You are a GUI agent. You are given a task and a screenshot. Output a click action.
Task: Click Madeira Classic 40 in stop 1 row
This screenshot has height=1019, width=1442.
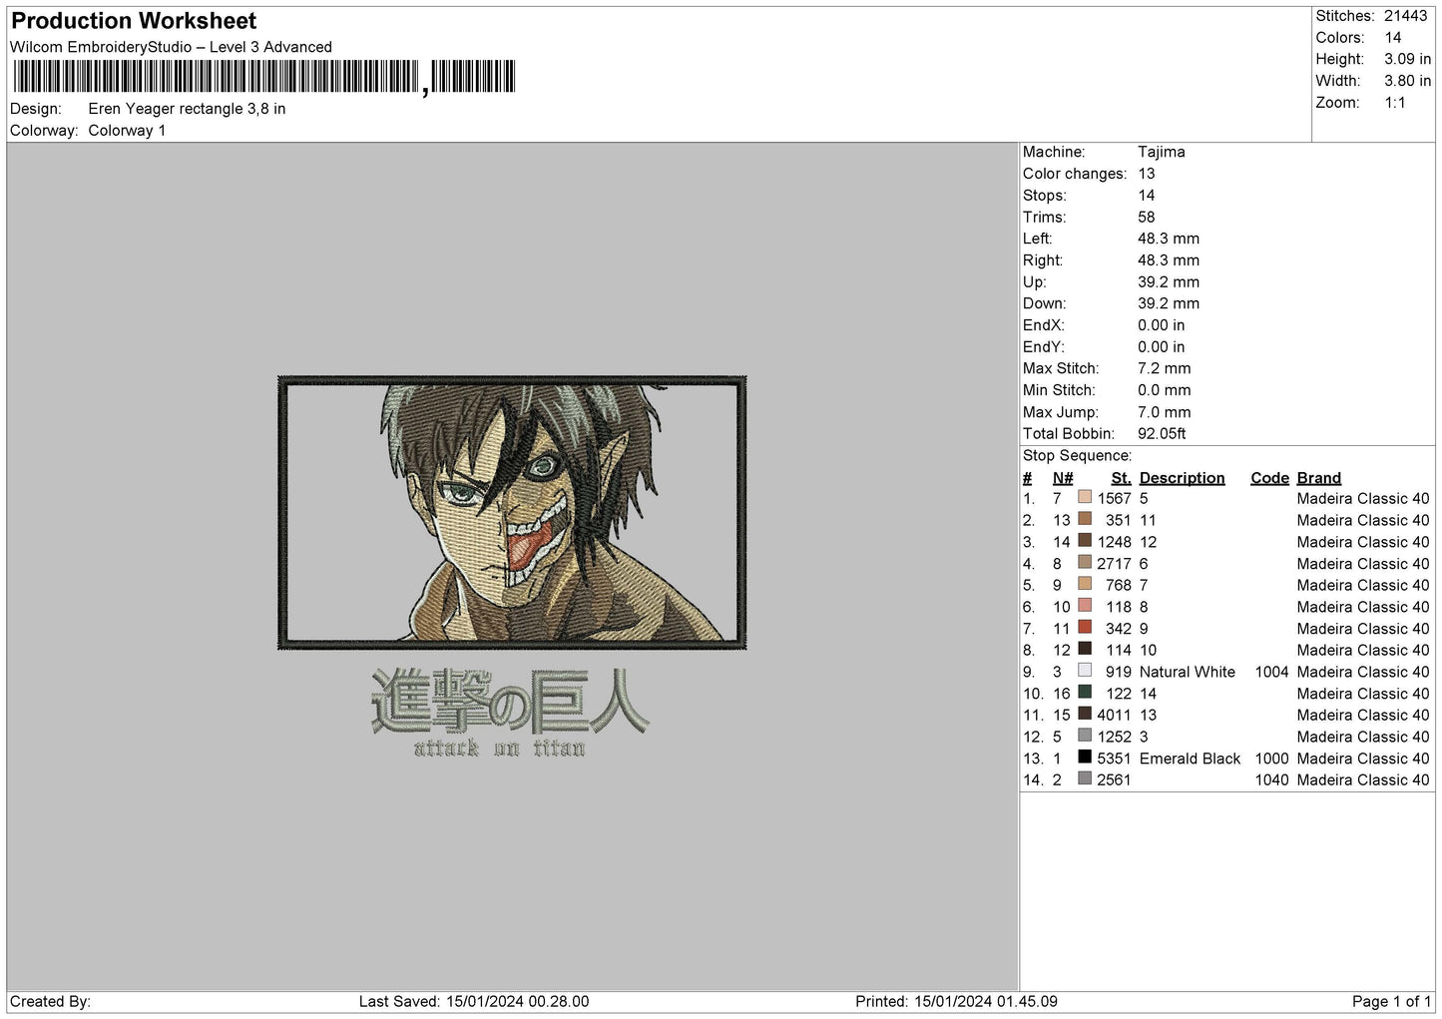tap(1363, 498)
